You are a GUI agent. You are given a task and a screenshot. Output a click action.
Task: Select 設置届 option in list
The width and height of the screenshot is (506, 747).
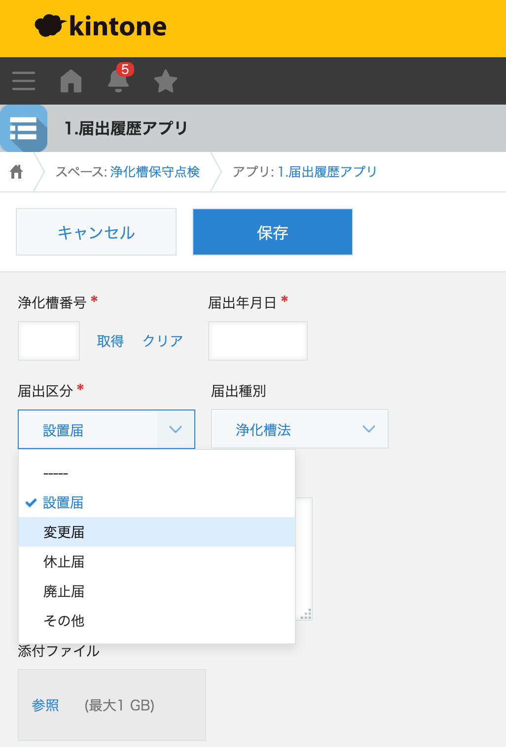coord(157,503)
